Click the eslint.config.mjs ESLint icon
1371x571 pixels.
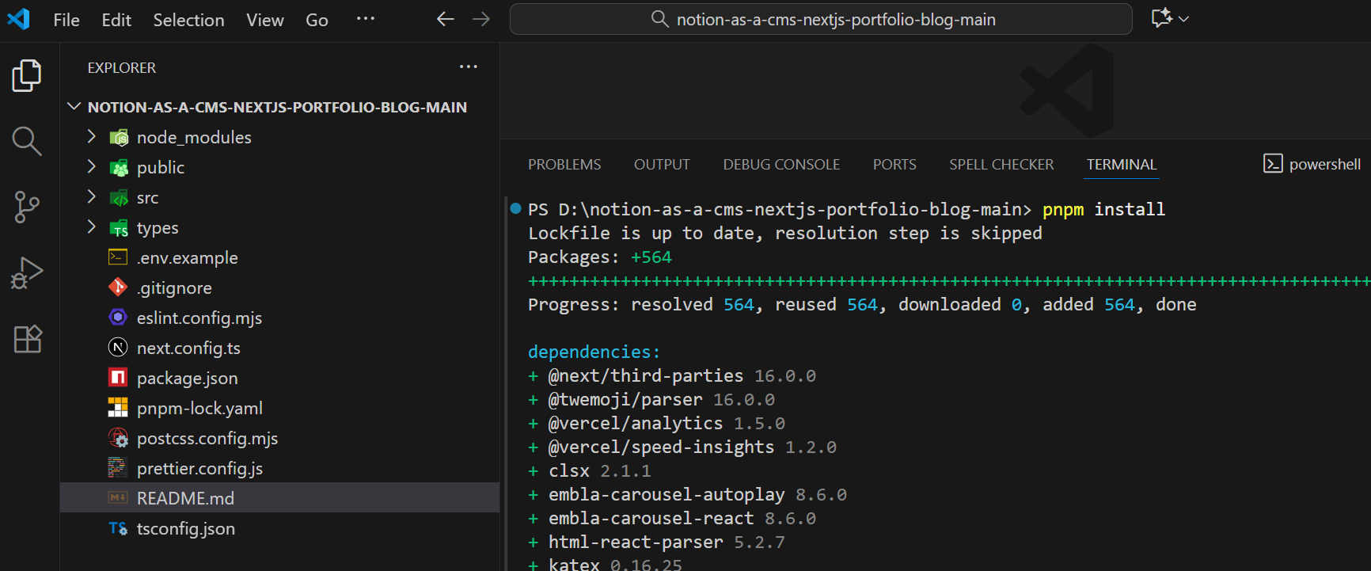118,318
